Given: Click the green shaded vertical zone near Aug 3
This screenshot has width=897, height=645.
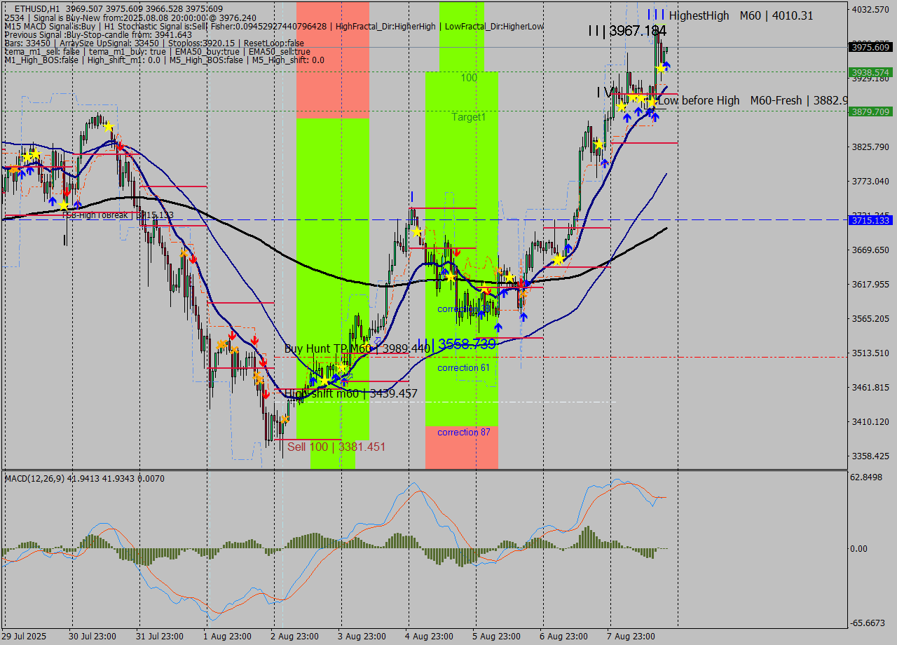Looking at the screenshot, I should pos(336,280).
